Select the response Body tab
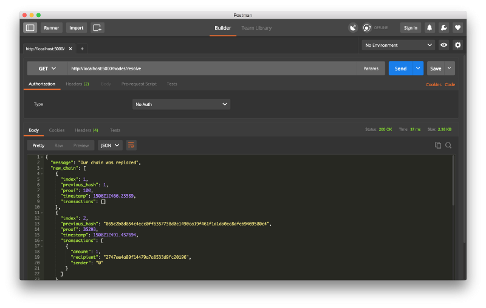The image size is (486, 308). [x=34, y=130]
